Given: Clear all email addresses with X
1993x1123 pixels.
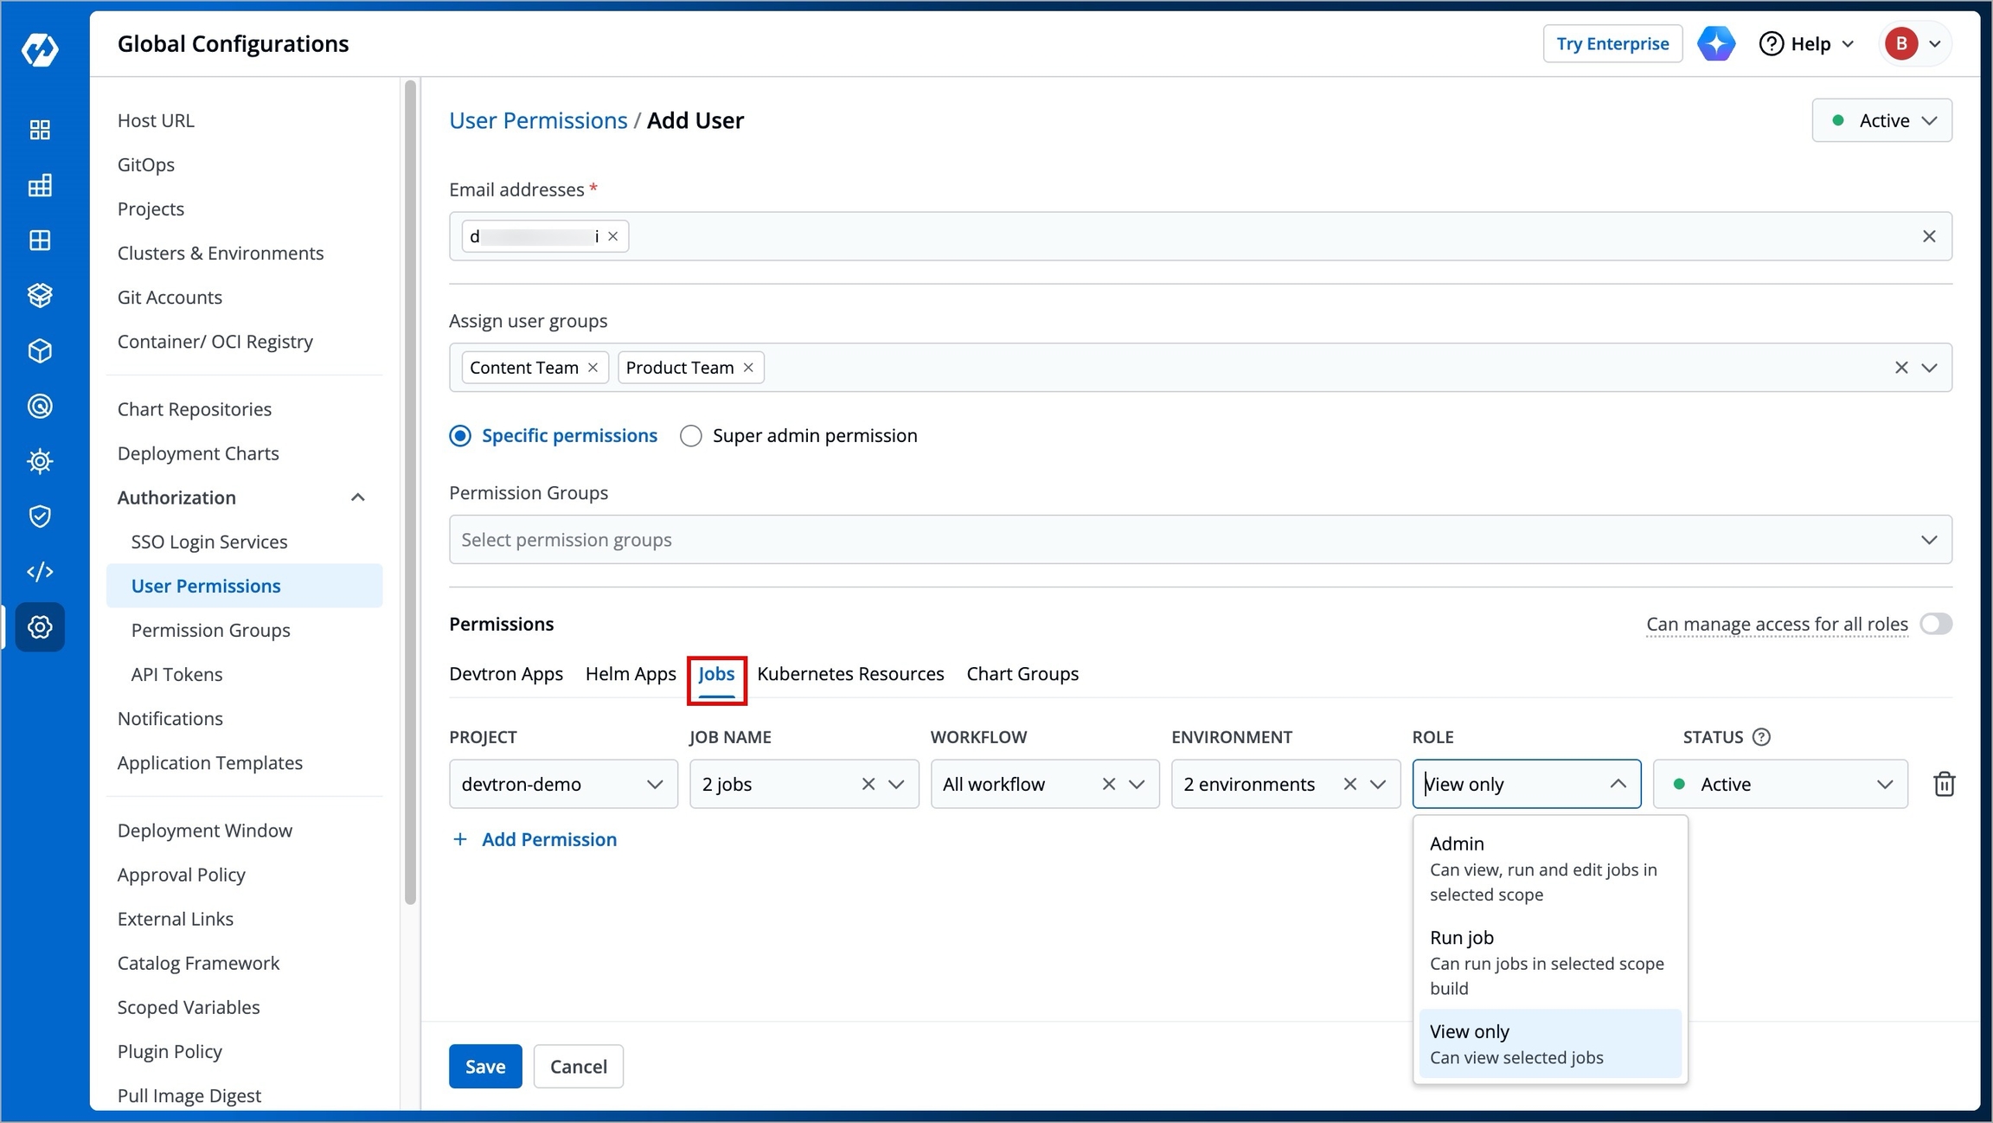Looking at the screenshot, I should 1928,236.
